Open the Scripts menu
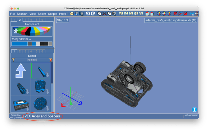 52,14
